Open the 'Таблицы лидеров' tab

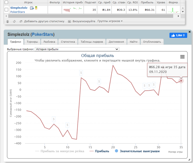click(x=92, y=42)
